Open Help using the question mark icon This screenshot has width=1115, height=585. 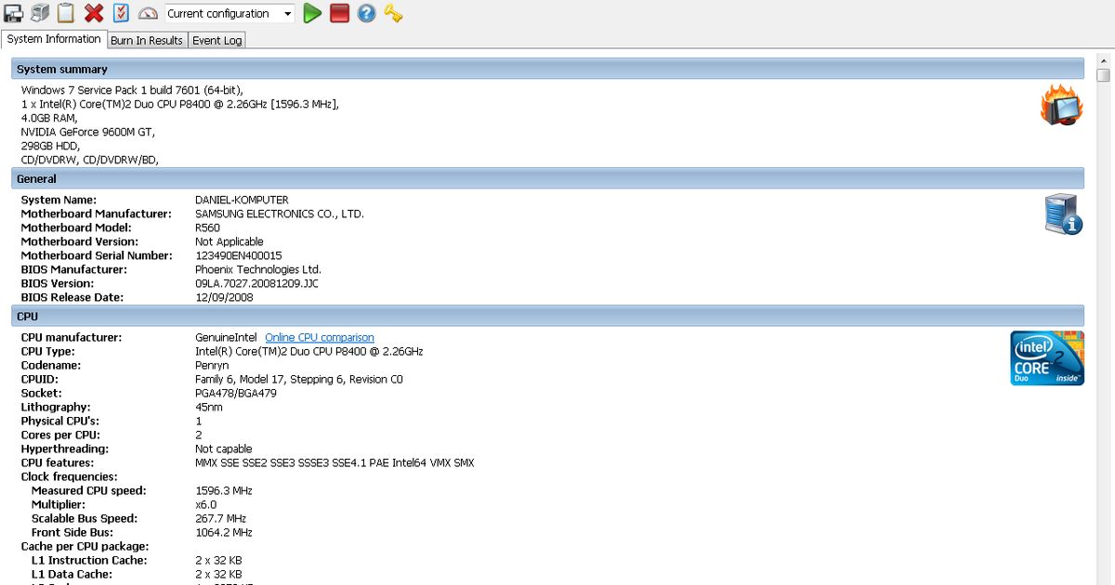tap(368, 13)
